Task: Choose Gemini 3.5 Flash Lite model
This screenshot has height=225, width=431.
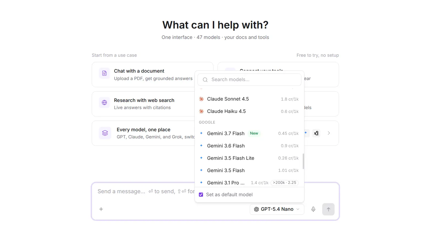Action: pos(249,158)
